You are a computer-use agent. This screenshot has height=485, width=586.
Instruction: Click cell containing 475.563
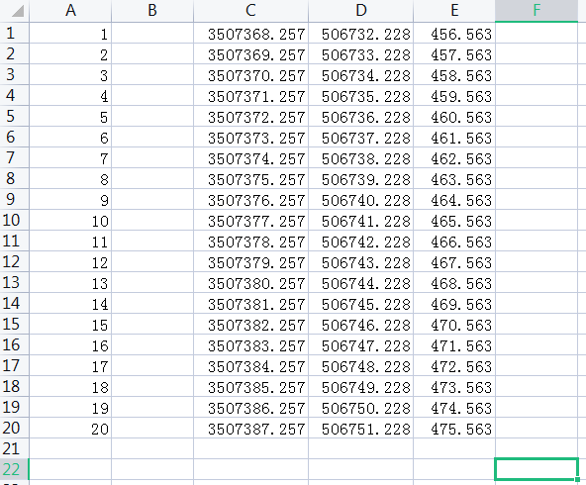454,428
